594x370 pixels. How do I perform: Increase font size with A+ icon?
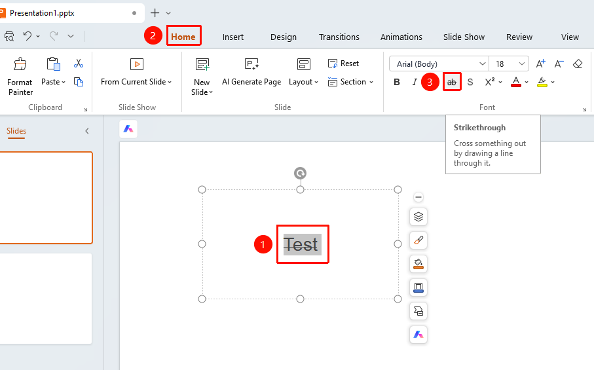[540, 64]
